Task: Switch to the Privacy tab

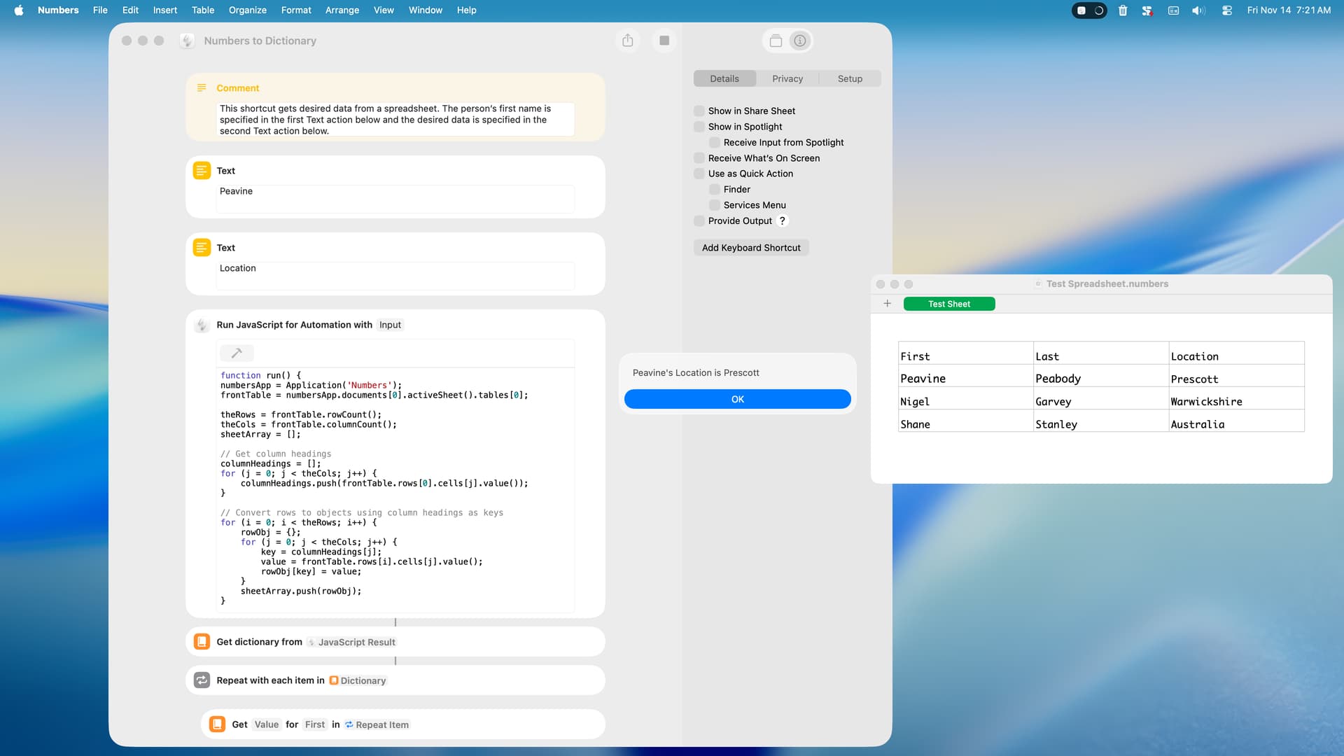Action: pyautogui.click(x=787, y=78)
